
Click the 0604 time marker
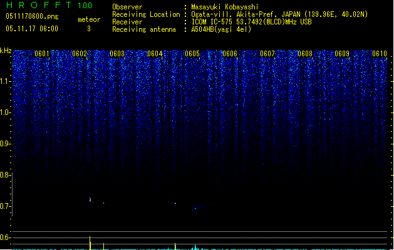(155, 54)
